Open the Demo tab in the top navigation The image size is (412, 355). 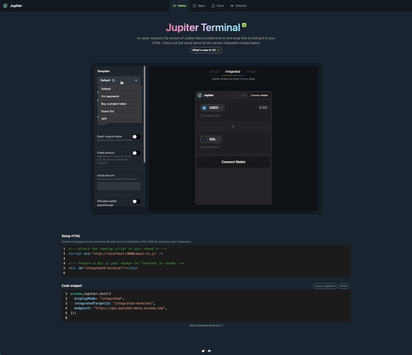pos(180,5)
